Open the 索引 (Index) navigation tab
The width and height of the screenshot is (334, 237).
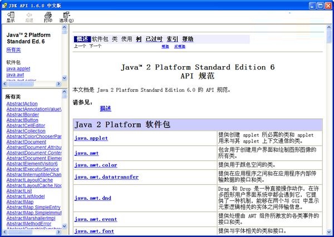click(173, 39)
